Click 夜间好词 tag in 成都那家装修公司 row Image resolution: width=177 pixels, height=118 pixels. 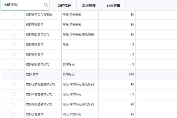click(69, 65)
